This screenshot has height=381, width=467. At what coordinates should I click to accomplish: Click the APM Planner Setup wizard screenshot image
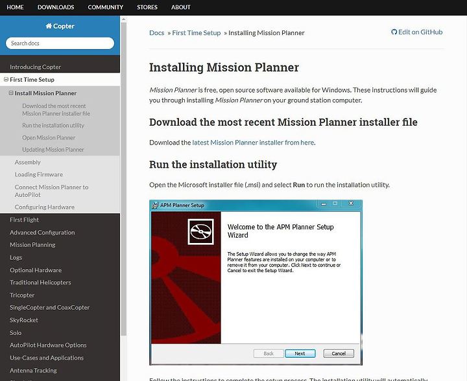coord(256,283)
